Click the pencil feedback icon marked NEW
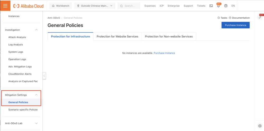This screenshot has height=131, width=264. pyautogui.click(x=260, y=17)
